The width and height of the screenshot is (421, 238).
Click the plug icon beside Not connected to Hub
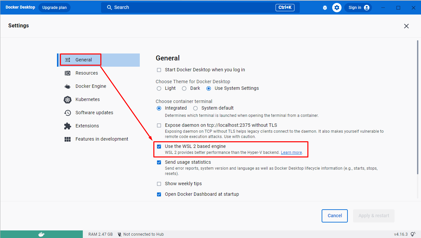(120, 234)
